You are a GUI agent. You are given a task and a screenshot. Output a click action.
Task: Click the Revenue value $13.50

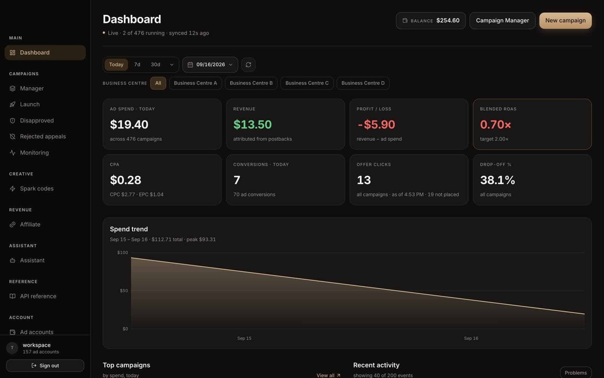point(253,124)
